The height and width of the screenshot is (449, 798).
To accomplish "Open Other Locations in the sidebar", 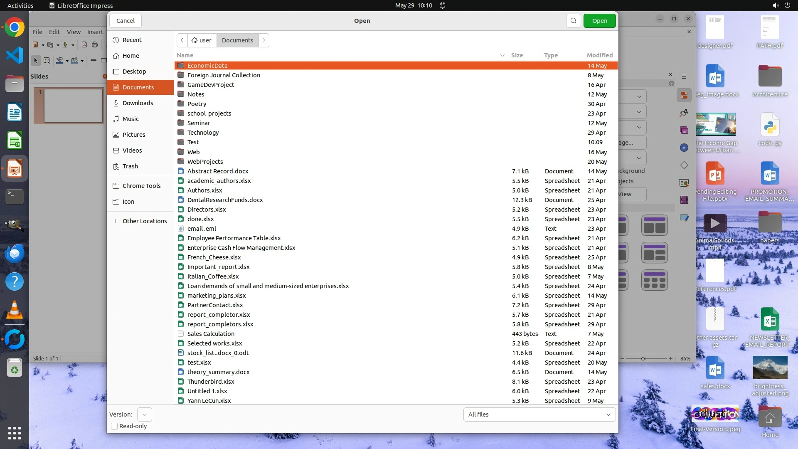I will (144, 221).
